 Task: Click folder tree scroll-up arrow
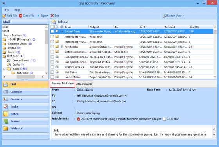tap(47, 27)
